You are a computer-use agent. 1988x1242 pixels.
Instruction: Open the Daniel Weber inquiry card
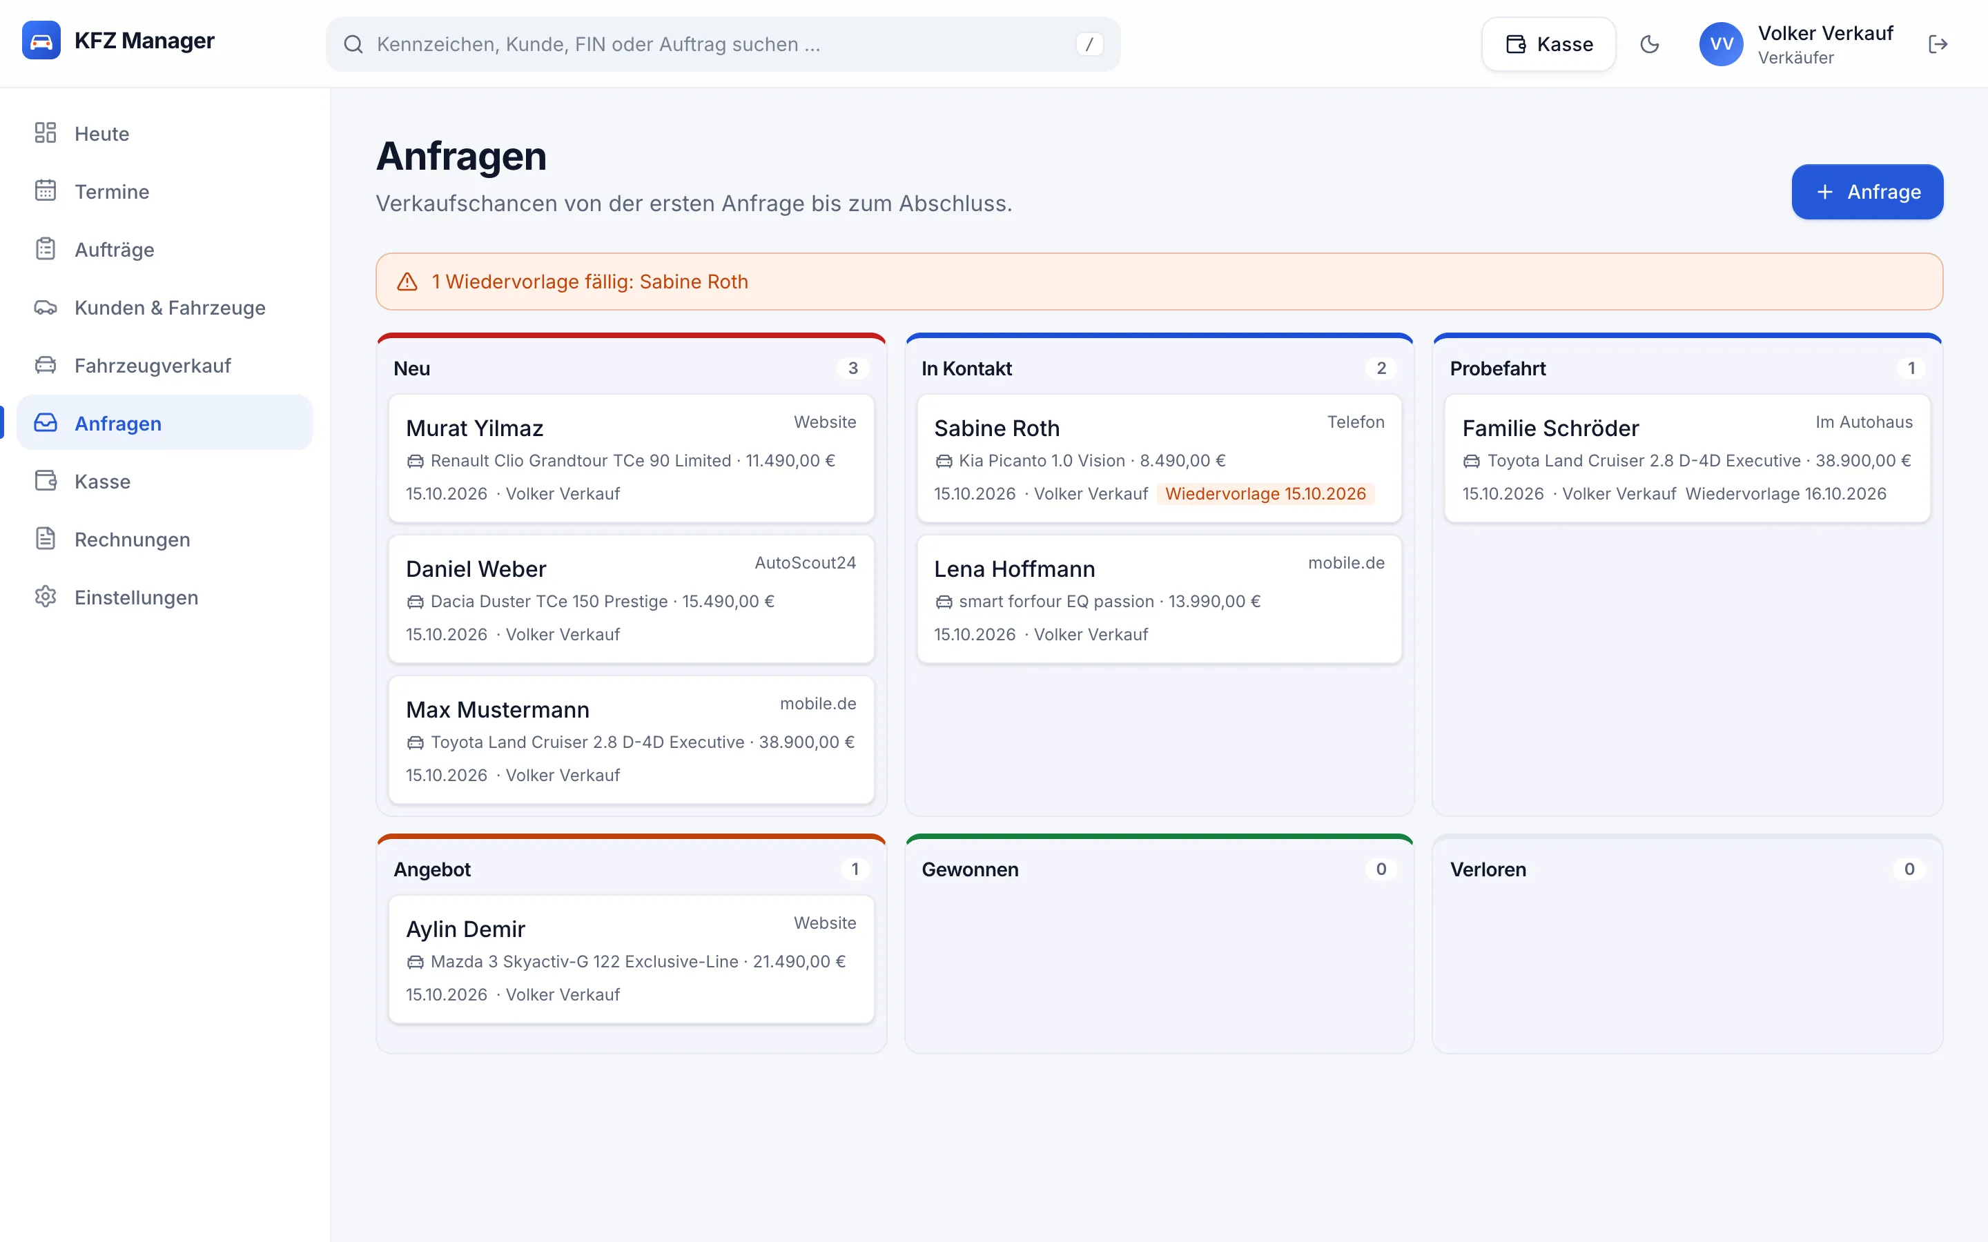(x=631, y=599)
